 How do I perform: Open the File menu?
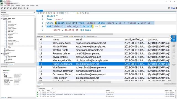tap(2, 5)
